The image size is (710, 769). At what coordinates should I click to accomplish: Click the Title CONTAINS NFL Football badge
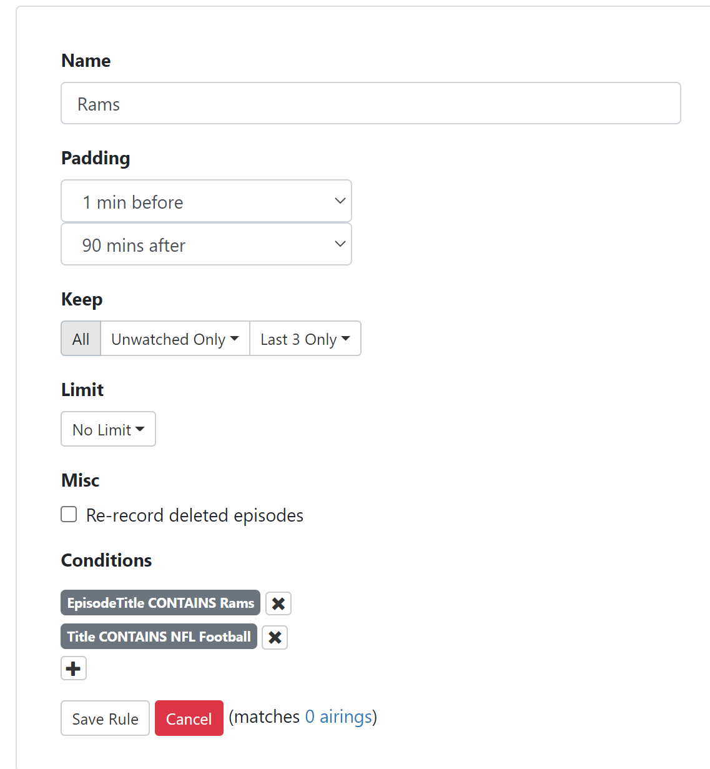(x=159, y=637)
